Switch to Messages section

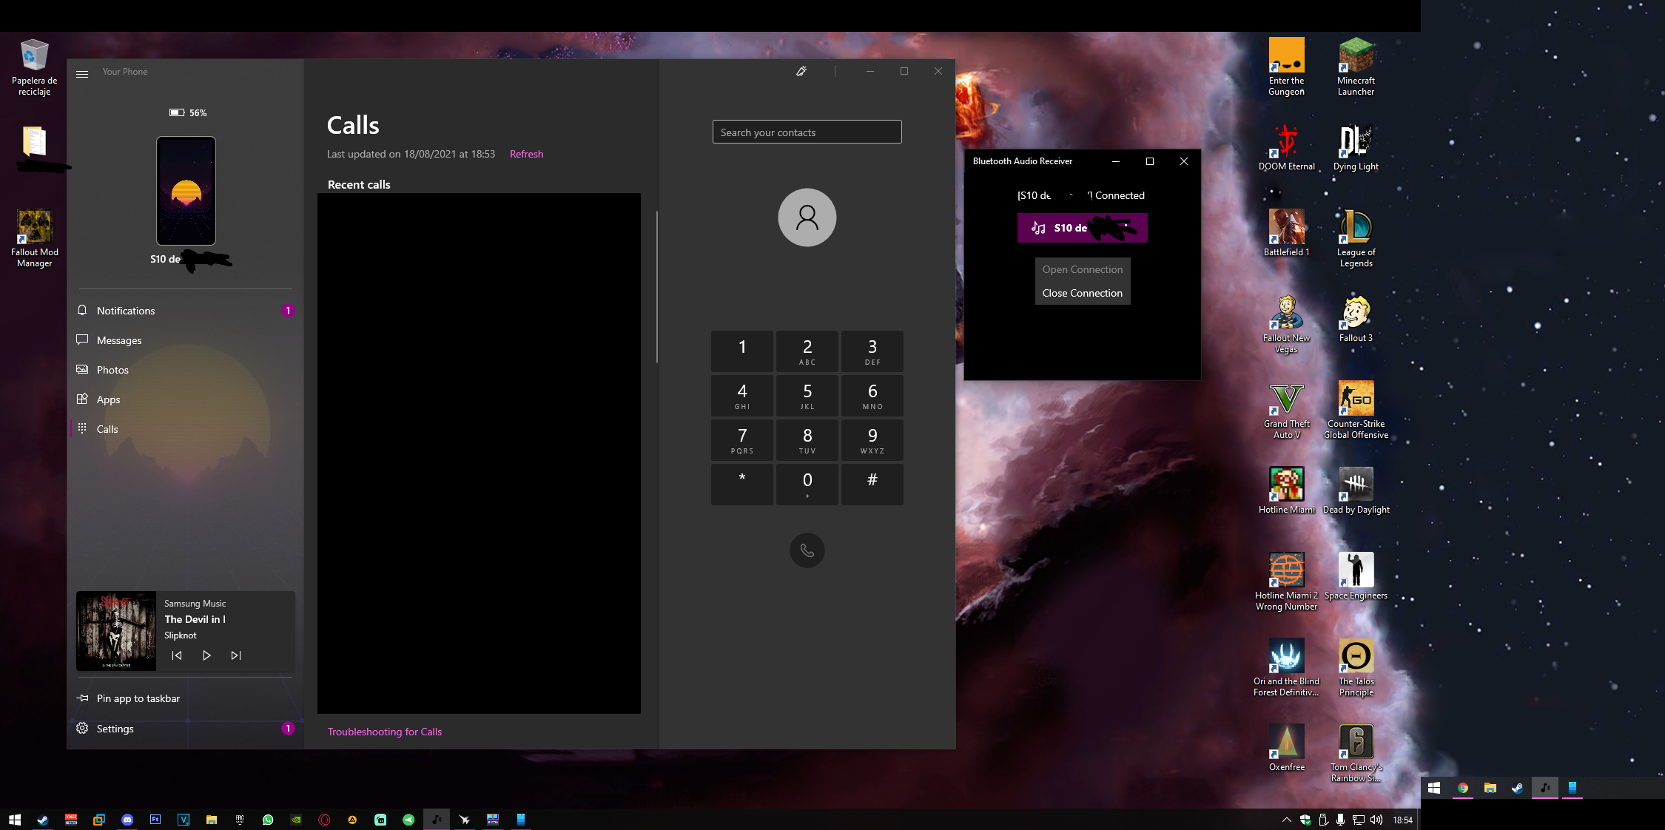tap(119, 340)
